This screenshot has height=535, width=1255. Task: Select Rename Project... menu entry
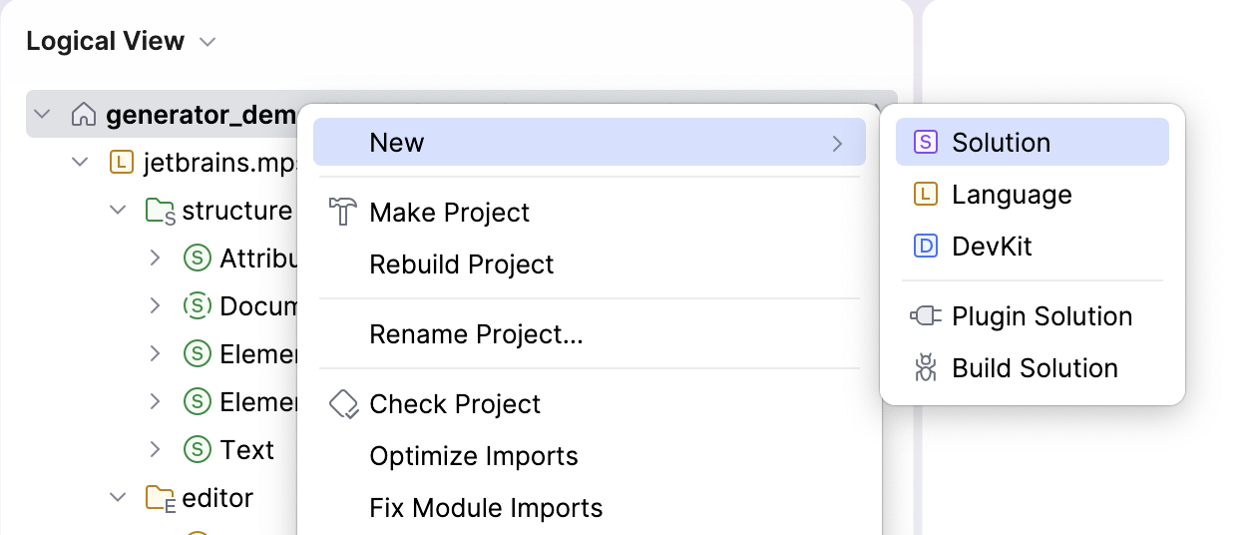tap(476, 334)
